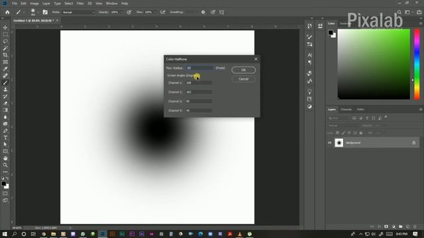Switch to the Channels tab
Viewport: 424px width, 238px height.
346,109
